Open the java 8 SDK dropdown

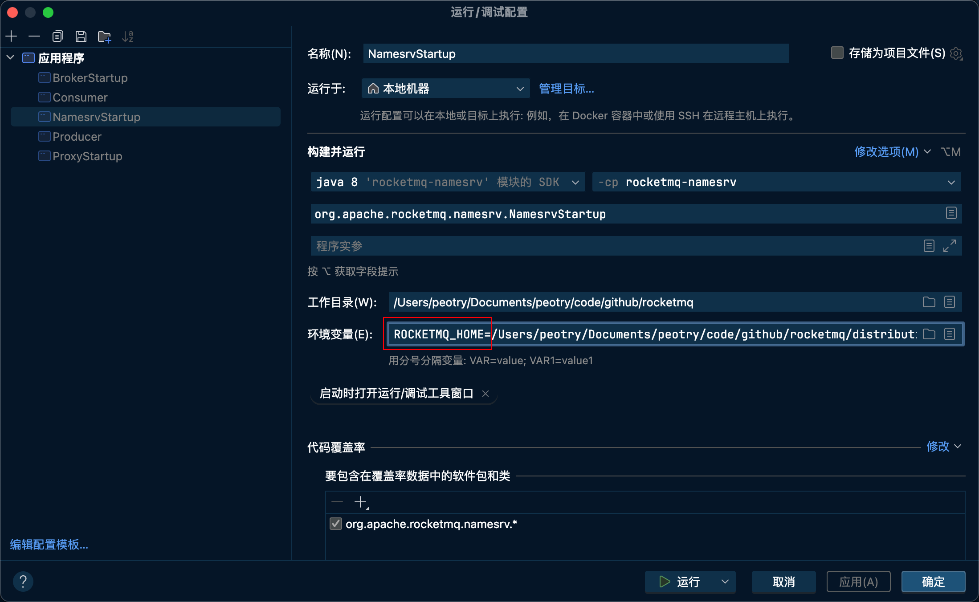(448, 182)
